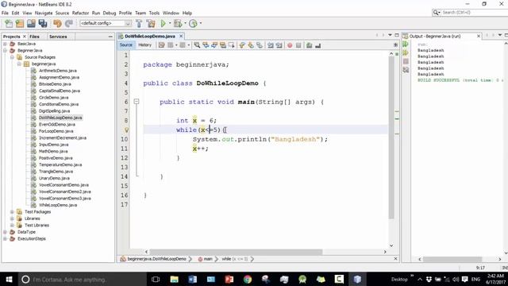The width and height of the screenshot is (508, 286).
Task: Click the Shift Line Right icon in editor toolbar
Action: tap(279, 45)
